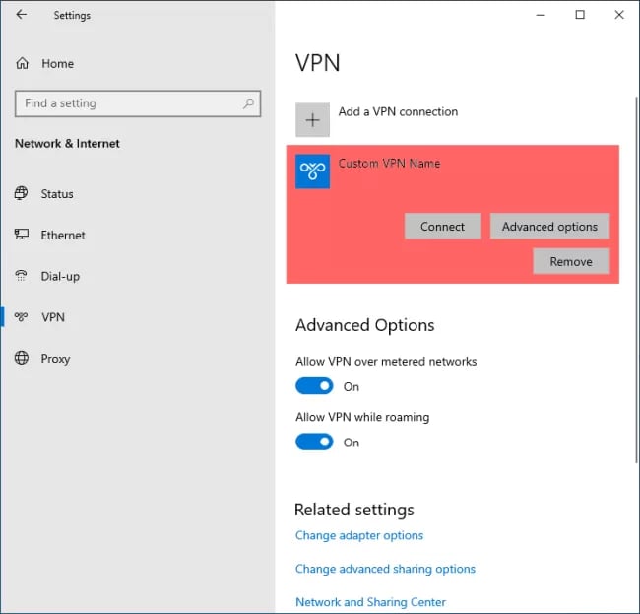
Task: Click the Ethernet monitor icon
Action: (x=22, y=235)
